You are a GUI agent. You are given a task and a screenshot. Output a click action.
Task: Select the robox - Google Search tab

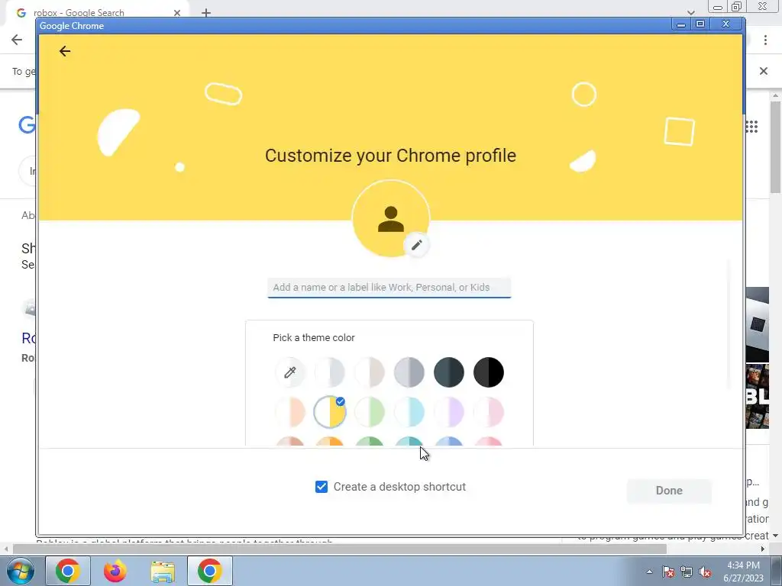point(97,13)
